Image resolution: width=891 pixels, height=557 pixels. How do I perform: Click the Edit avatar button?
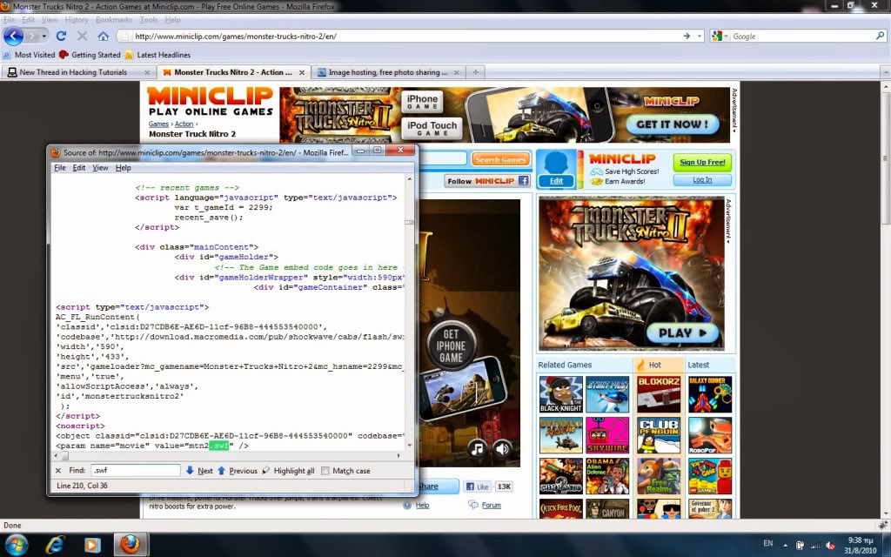coord(556,181)
